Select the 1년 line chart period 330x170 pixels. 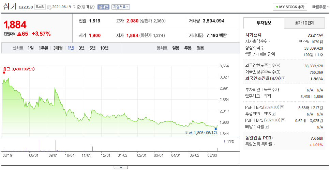point(71,48)
